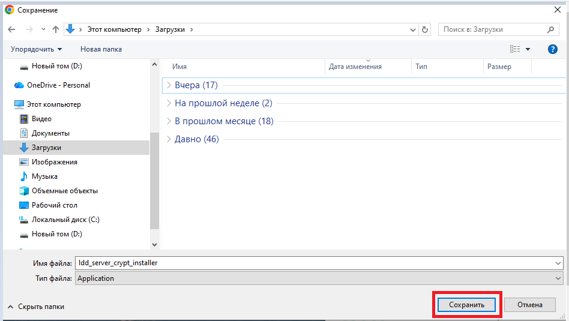Open the help question mark icon
Image resolution: width=569 pixels, height=321 pixels.
pos(553,49)
